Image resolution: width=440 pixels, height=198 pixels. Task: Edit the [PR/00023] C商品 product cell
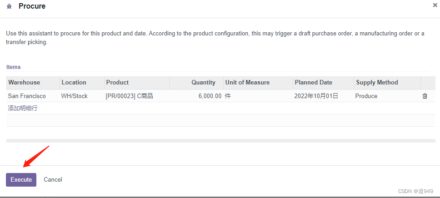137,96
